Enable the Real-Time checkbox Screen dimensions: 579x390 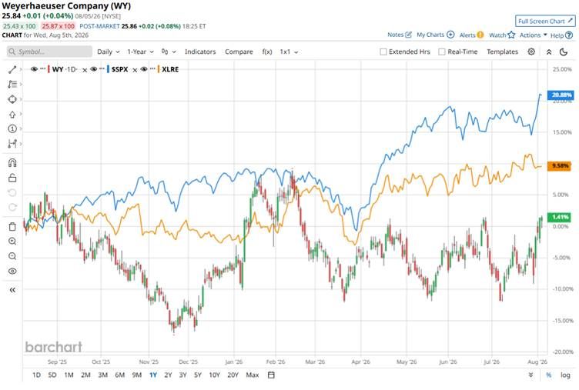(442, 52)
